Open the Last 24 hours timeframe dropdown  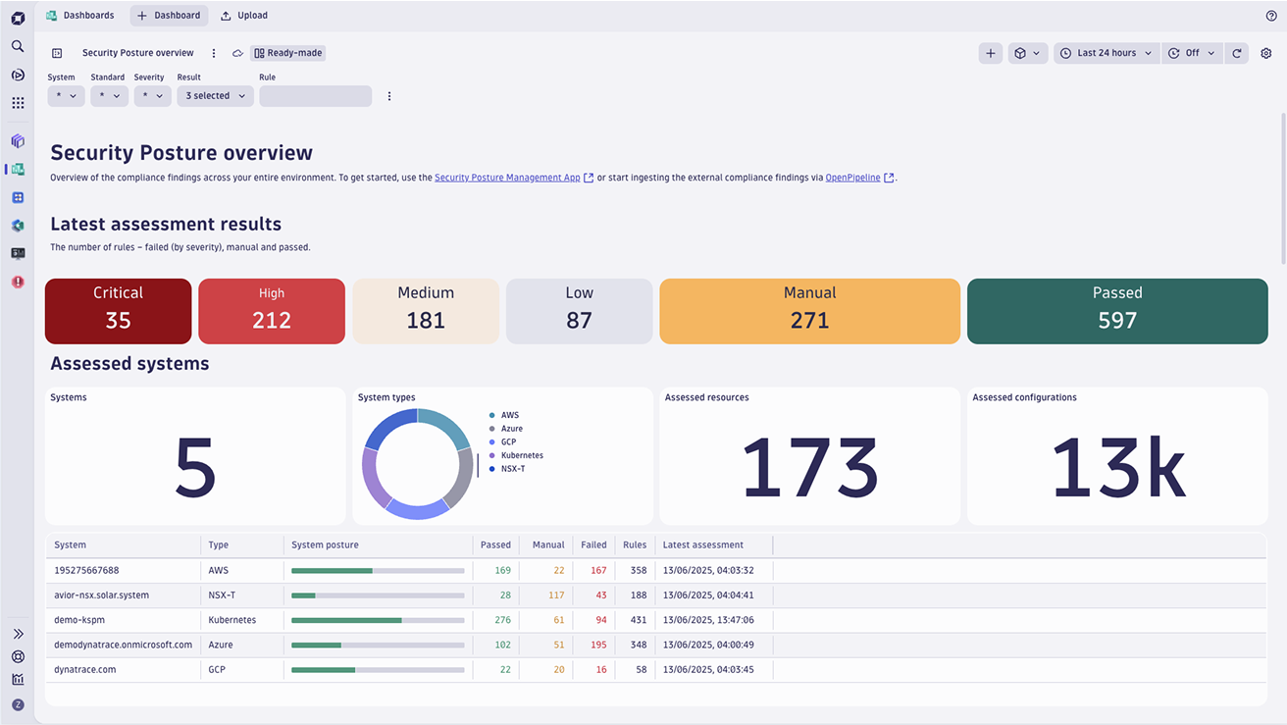(x=1107, y=53)
